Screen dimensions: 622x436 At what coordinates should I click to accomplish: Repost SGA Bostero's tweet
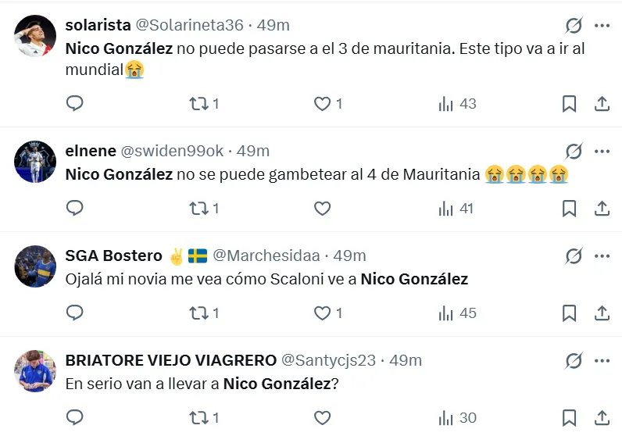point(198,313)
